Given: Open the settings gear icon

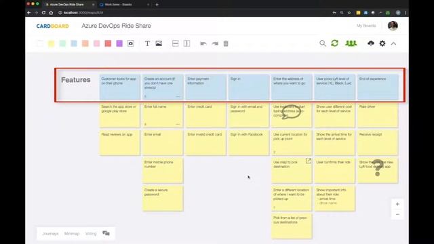Looking at the screenshot, I should pyautogui.click(x=382, y=43).
